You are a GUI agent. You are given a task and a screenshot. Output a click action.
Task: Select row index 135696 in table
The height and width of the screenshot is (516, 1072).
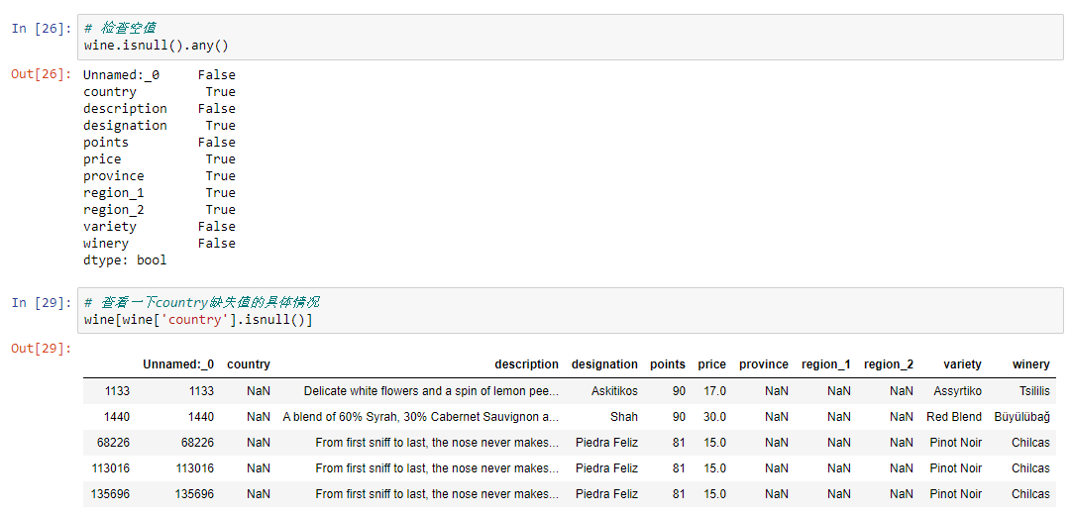click(110, 494)
